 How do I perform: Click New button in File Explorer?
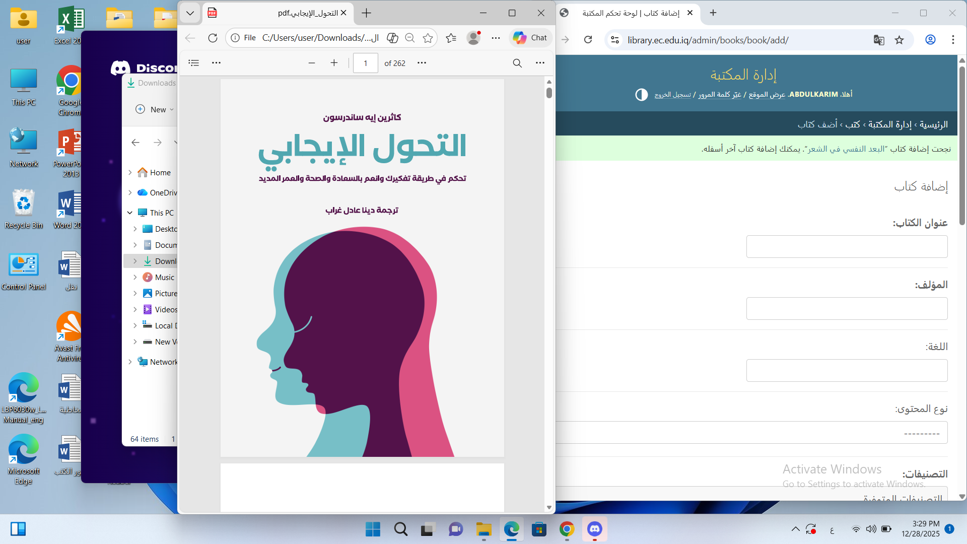[x=155, y=109]
